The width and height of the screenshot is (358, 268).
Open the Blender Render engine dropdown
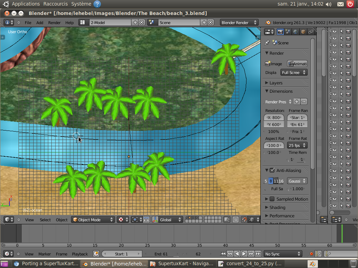[239, 22]
